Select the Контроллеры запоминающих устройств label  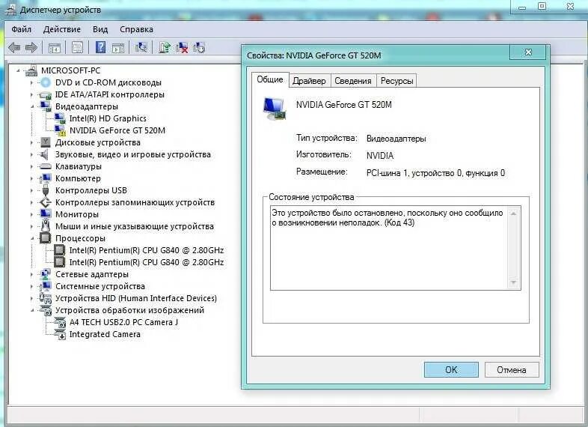(135, 202)
